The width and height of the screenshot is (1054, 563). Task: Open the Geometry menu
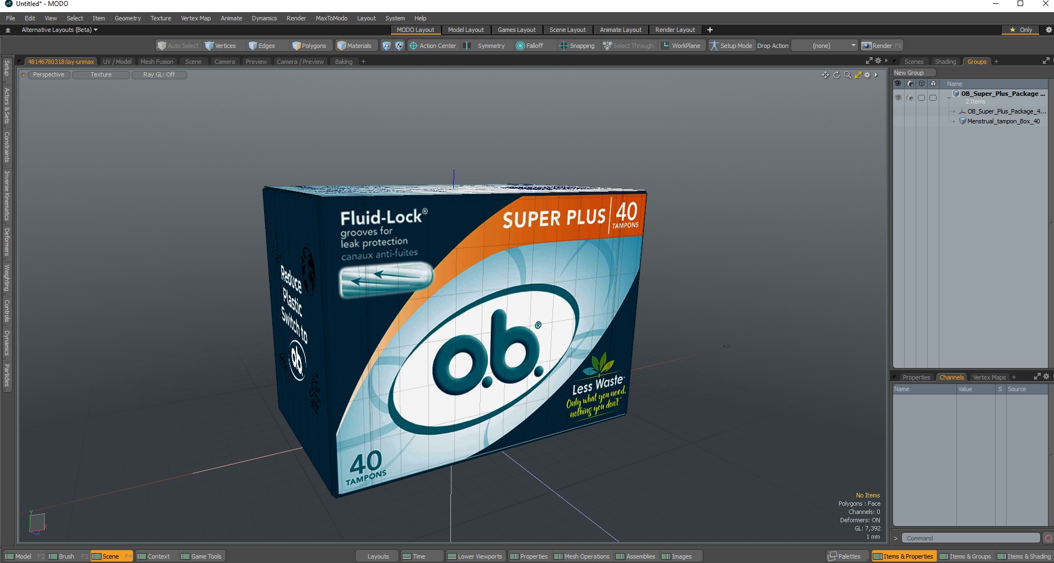[127, 18]
